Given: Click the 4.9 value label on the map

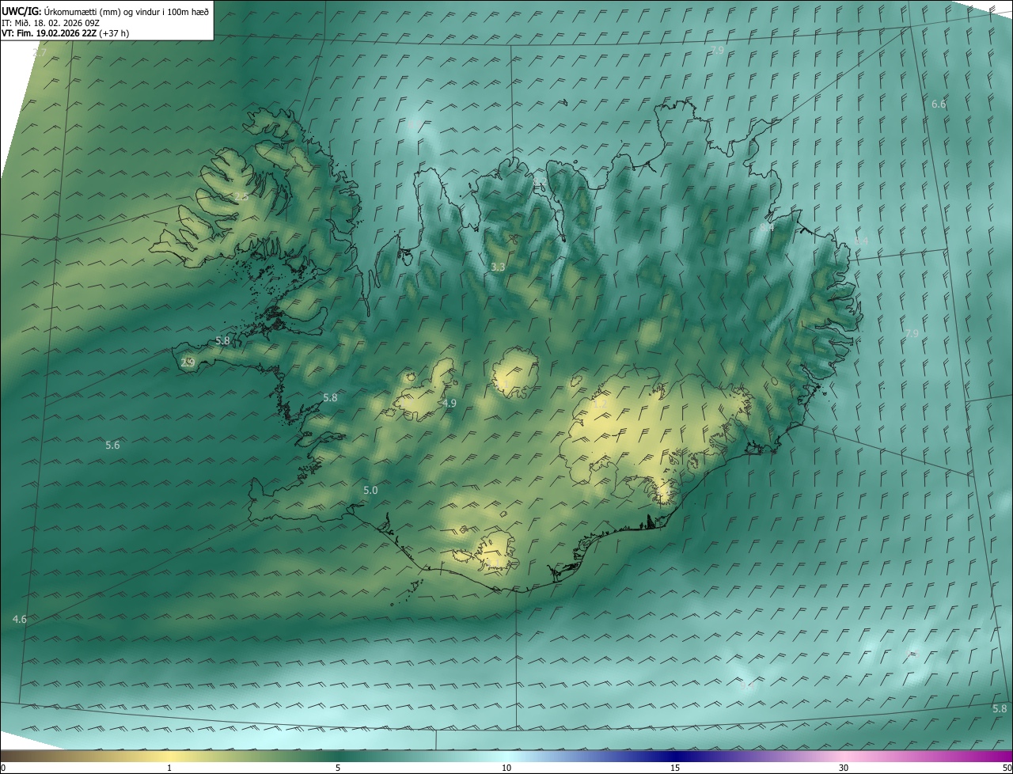Looking at the screenshot, I should [x=450, y=403].
